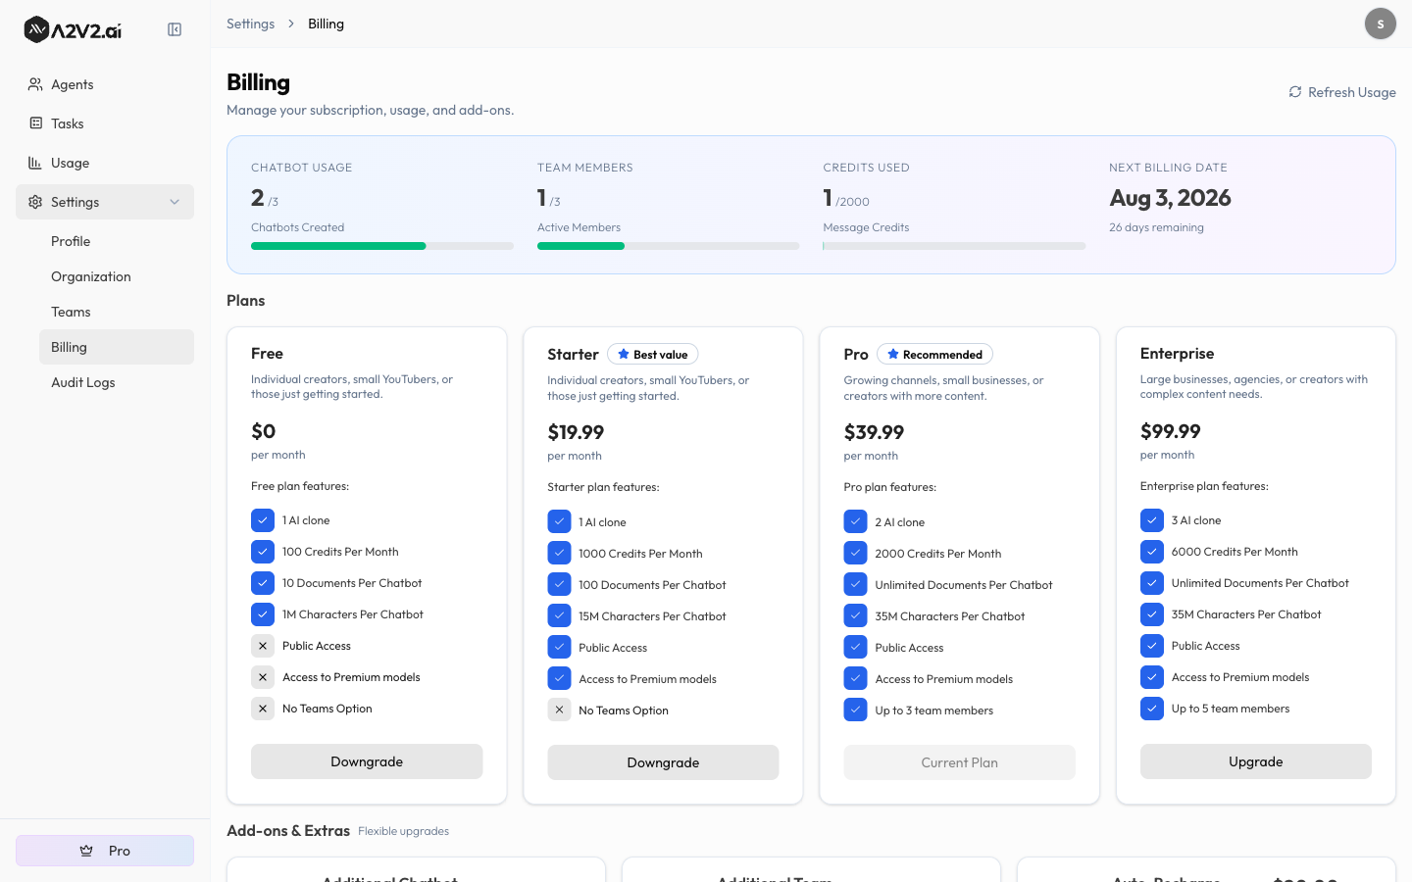This screenshot has height=882, width=1412.
Task: Toggle Starter plan's Public Access checkbox
Action: pos(559,648)
